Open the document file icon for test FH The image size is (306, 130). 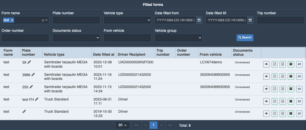click(x=283, y=101)
